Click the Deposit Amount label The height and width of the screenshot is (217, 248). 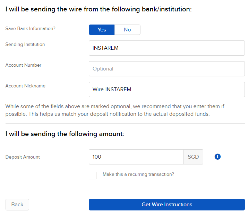(x=23, y=157)
